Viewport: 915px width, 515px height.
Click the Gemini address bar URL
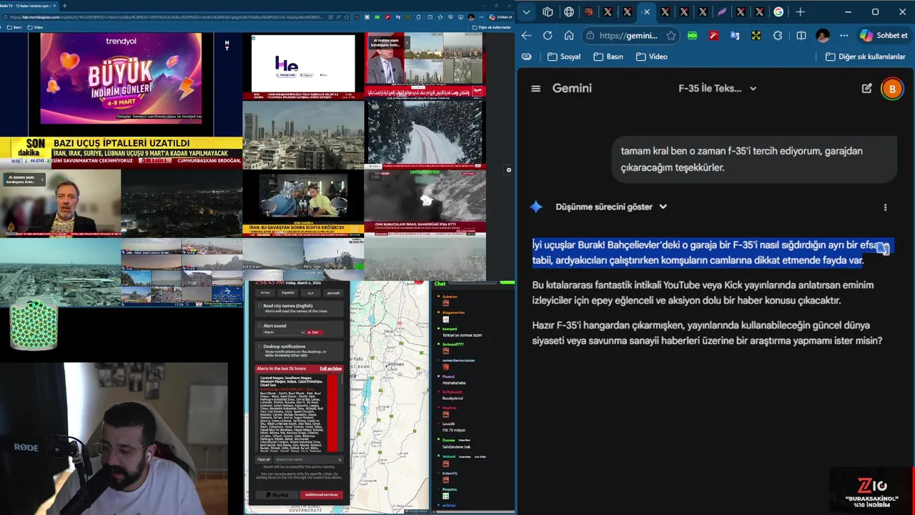click(628, 35)
